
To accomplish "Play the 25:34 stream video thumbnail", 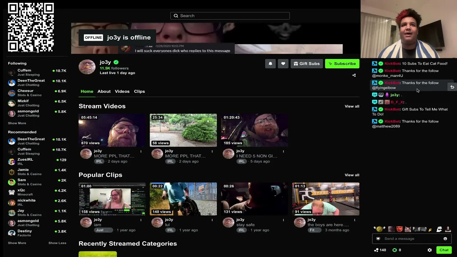I will click(183, 130).
